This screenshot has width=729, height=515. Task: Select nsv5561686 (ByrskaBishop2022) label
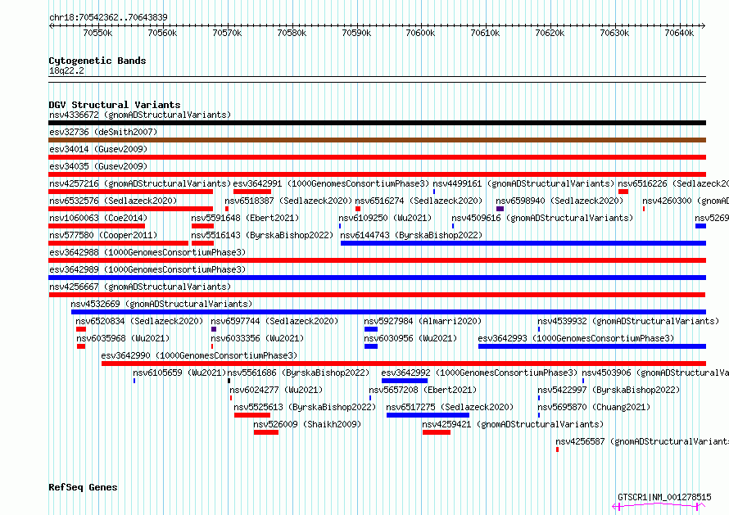pyautogui.click(x=298, y=373)
